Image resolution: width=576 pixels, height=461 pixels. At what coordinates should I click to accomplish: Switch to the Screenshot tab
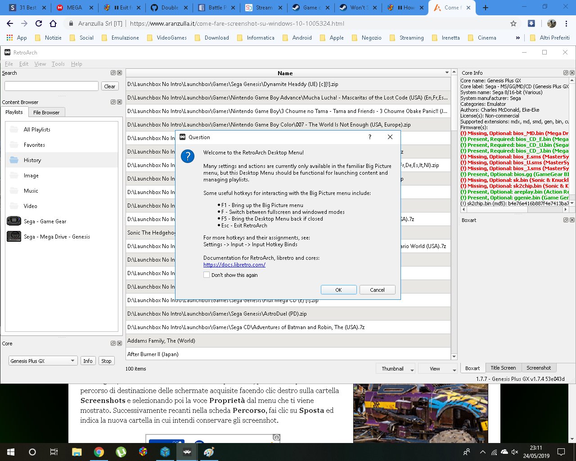pos(539,368)
